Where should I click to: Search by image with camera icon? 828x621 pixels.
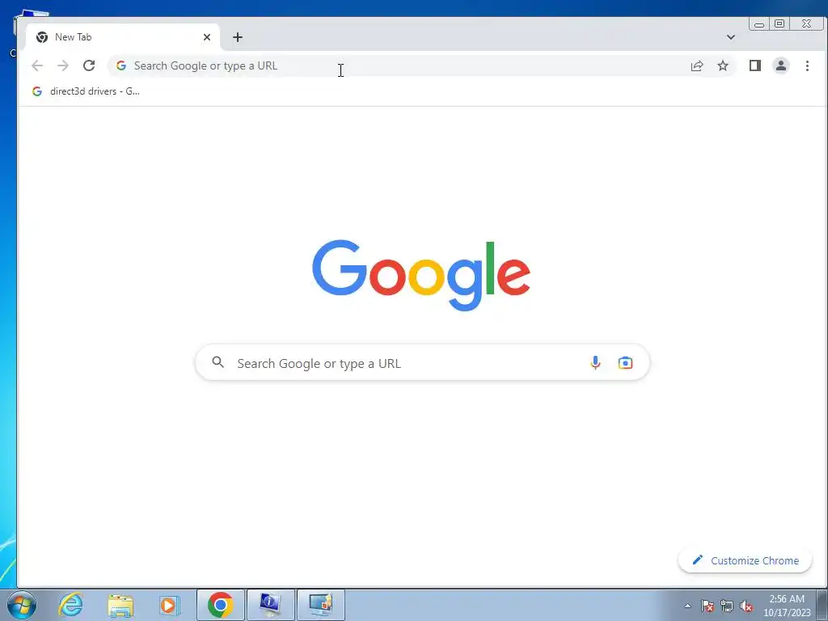pyautogui.click(x=625, y=363)
